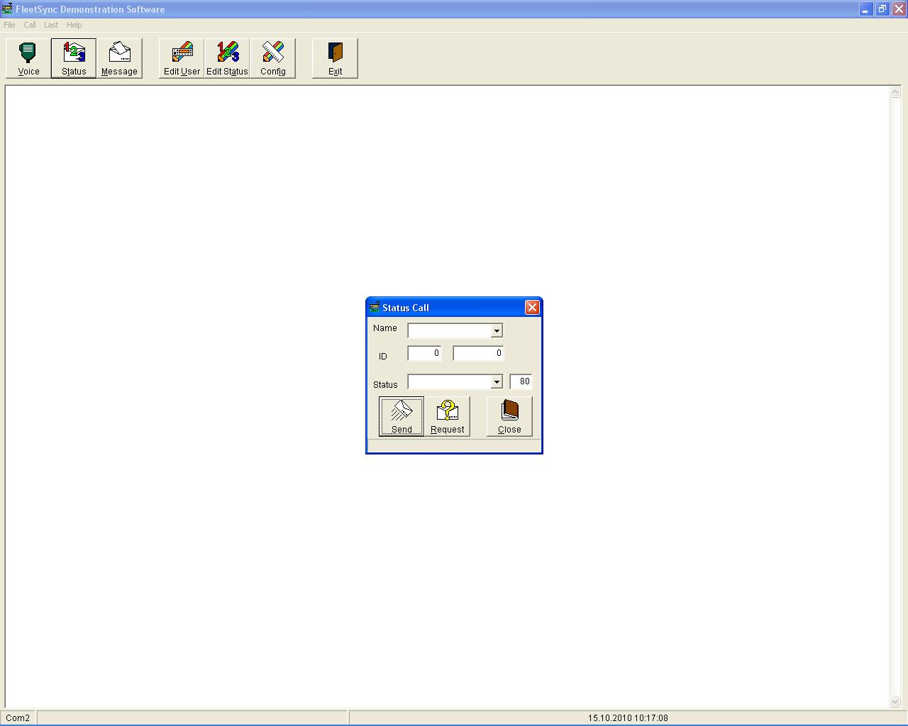Open the File menu
Image resolution: width=908 pixels, height=726 pixels.
[x=9, y=25]
